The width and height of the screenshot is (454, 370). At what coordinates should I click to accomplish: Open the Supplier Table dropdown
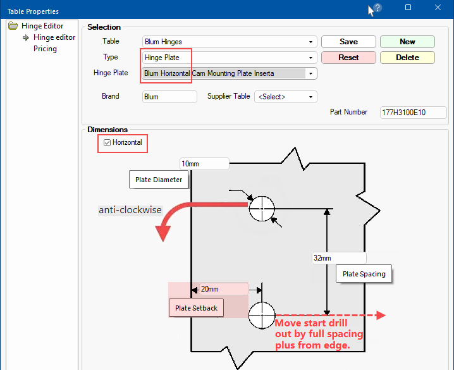pos(310,97)
